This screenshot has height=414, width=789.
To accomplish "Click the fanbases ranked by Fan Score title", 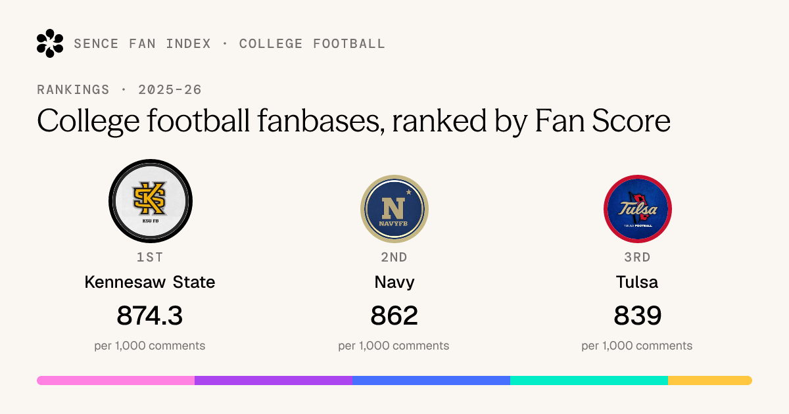I will pyautogui.click(x=354, y=122).
